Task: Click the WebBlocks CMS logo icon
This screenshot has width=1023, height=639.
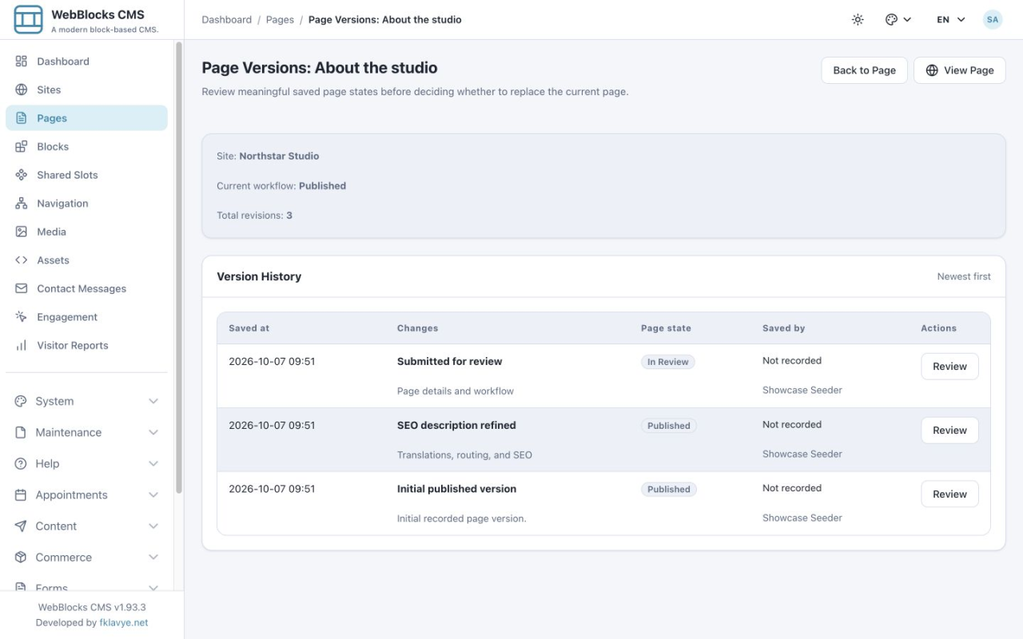Action: click(28, 19)
